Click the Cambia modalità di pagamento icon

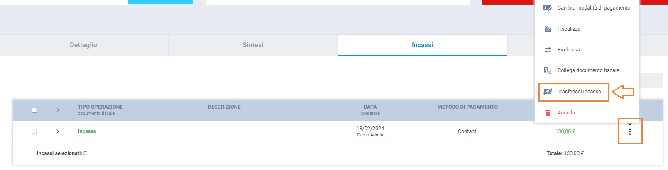pyautogui.click(x=548, y=8)
